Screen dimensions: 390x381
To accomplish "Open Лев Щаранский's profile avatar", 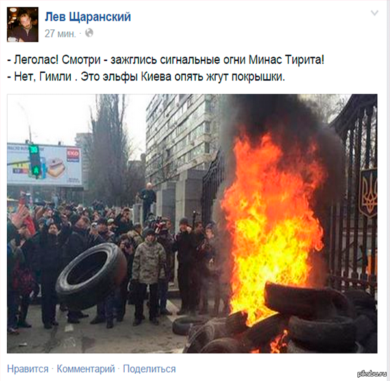I will pyautogui.click(x=23, y=25).
